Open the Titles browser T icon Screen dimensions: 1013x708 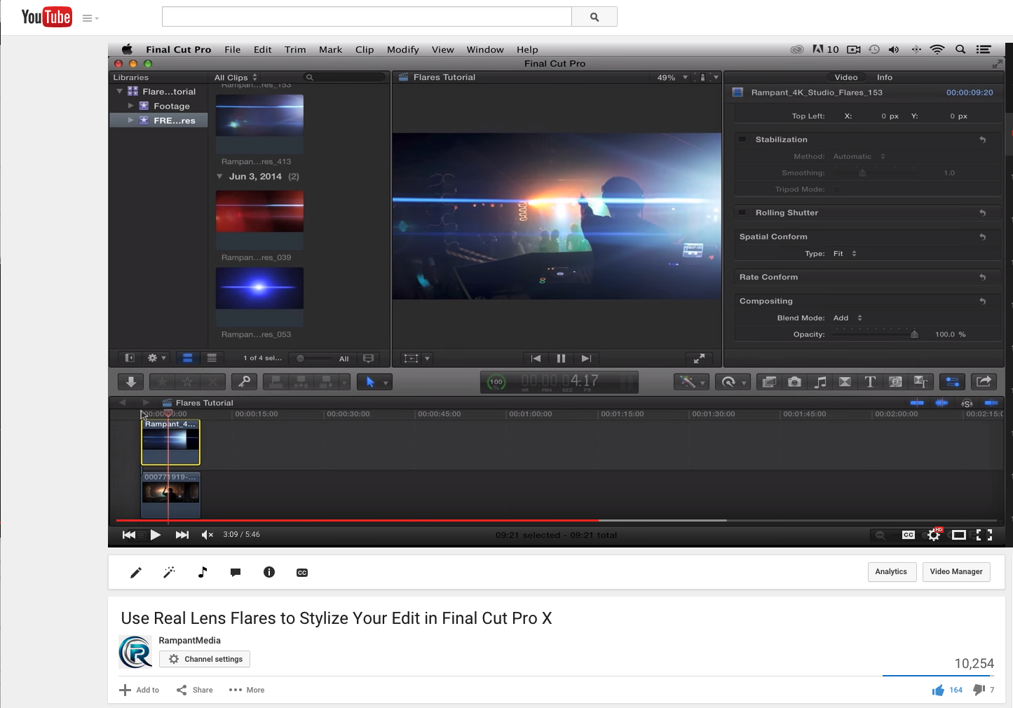pyautogui.click(x=870, y=382)
